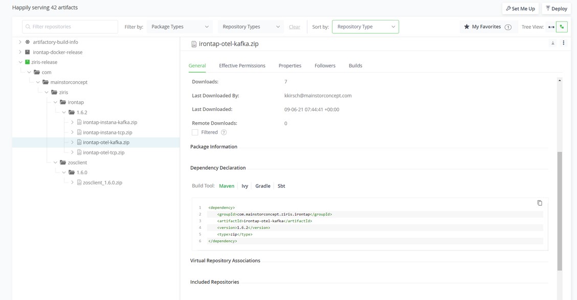Click the artifactory-build-info repository icon
The height and width of the screenshot is (300, 577).
(28, 42)
